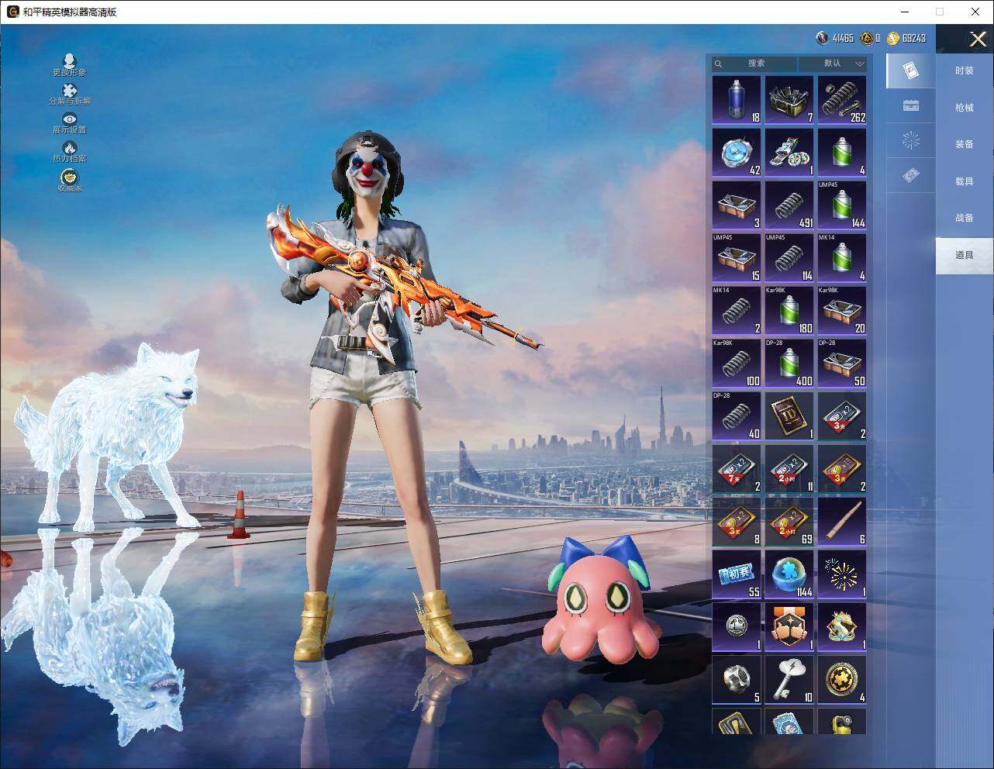Select the parts crate with count 7
The width and height of the screenshot is (994, 769).
[789, 100]
